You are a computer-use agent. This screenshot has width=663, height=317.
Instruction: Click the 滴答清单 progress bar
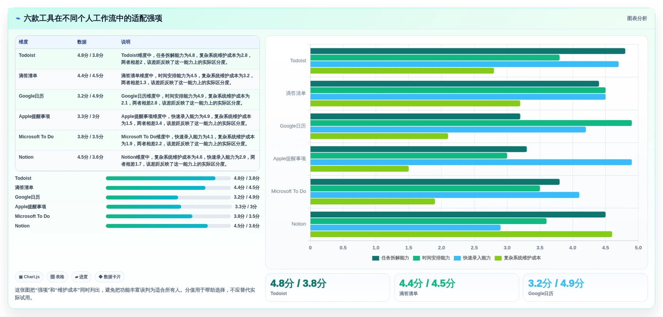[x=168, y=188]
